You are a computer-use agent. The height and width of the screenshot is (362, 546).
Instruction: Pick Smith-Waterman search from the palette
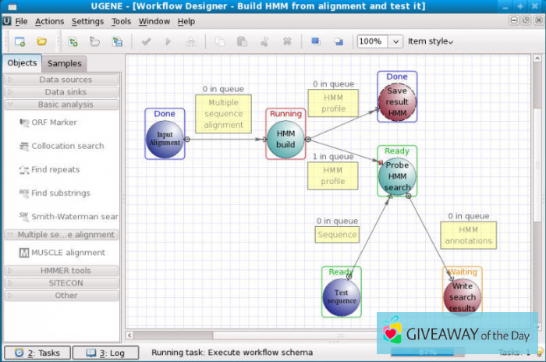coord(73,217)
